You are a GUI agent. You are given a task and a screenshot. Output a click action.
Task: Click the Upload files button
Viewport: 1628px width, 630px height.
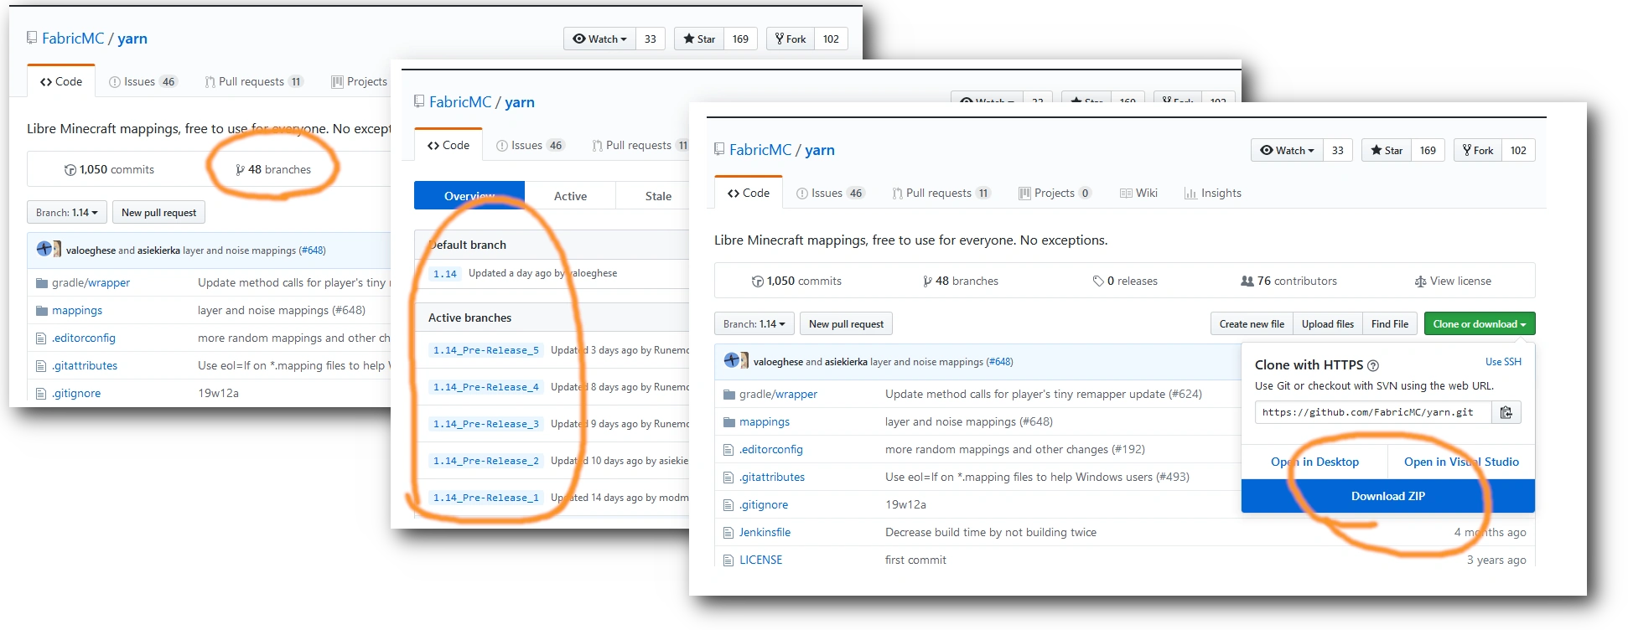coord(1328,324)
